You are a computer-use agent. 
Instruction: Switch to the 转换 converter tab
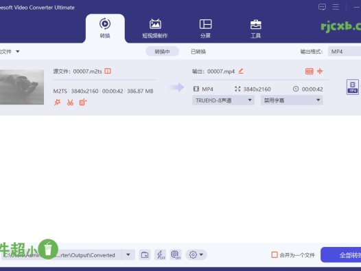click(105, 28)
